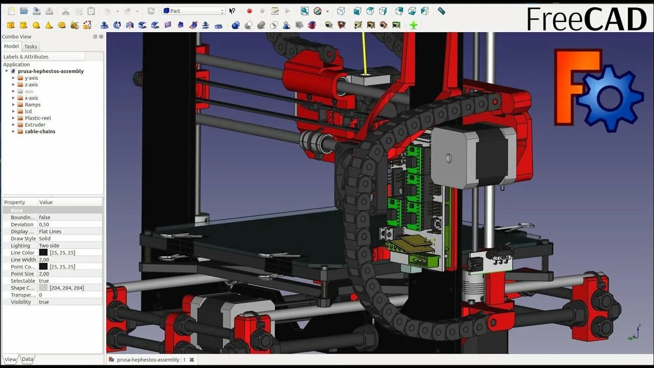The height and width of the screenshot is (368, 654).
Task: Click the Transparency value '0'
Action: (41, 295)
